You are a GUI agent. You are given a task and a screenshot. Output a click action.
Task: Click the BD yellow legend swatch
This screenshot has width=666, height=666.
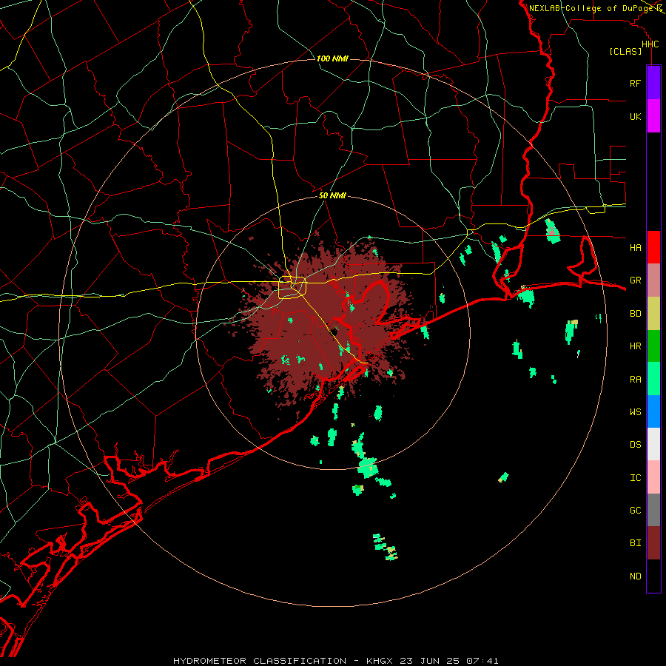653,314
